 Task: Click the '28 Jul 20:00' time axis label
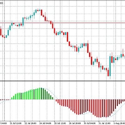pos(75,123)
